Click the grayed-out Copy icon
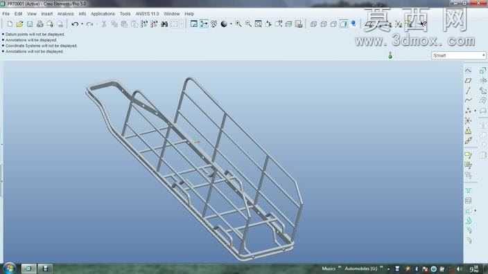This screenshot has height=274, width=488. point(114,24)
